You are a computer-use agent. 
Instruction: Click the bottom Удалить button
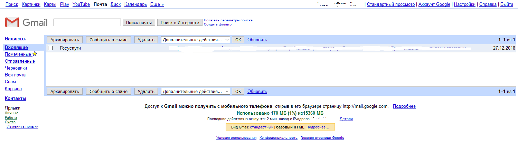click(146, 91)
